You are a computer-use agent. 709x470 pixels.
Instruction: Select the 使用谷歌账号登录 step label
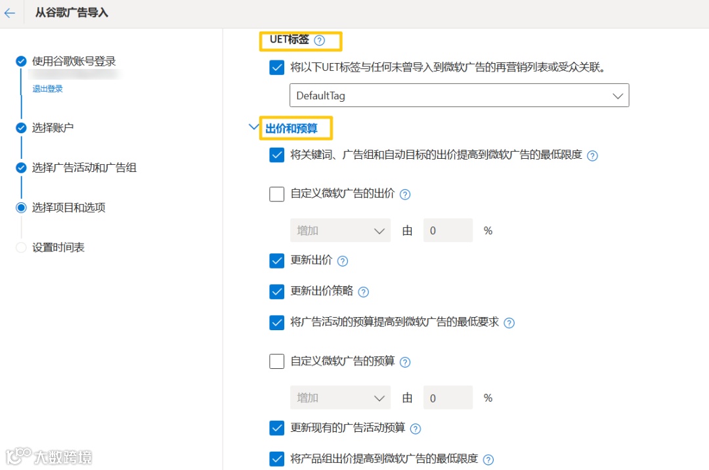tap(74, 61)
